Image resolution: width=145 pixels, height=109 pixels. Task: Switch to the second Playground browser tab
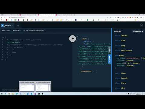pos(28,15)
